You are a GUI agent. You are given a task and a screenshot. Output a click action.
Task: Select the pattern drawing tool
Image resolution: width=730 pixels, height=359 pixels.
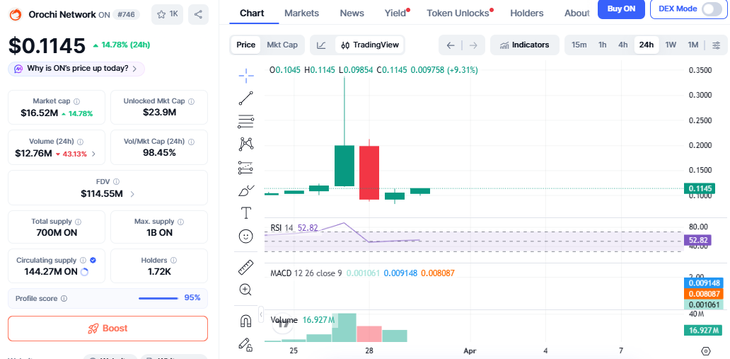coord(246,144)
